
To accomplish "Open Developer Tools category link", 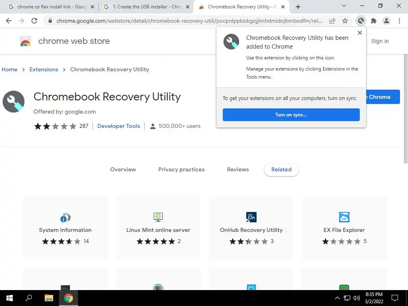I will 119,126.
